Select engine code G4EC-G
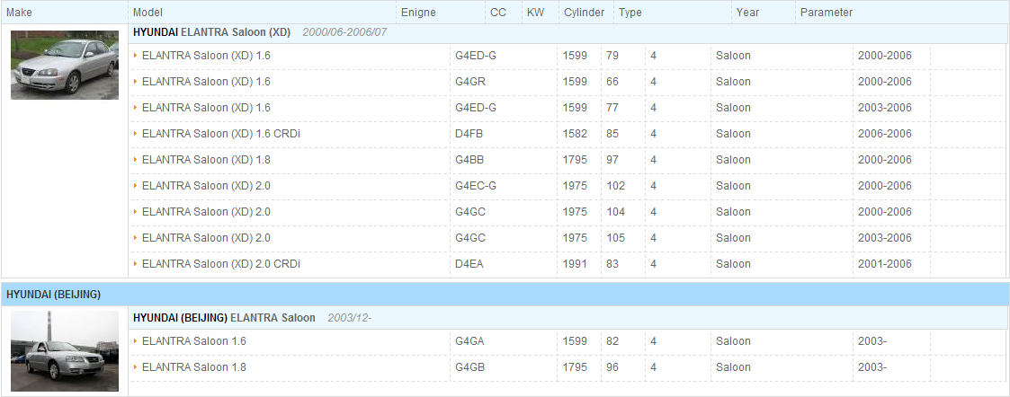 pyautogui.click(x=476, y=186)
